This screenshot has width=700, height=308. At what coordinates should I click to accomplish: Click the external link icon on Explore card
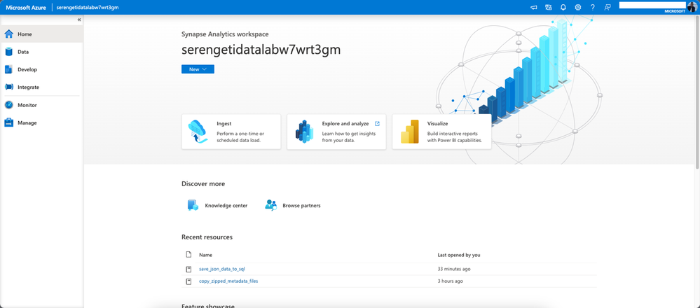point(377,123)
